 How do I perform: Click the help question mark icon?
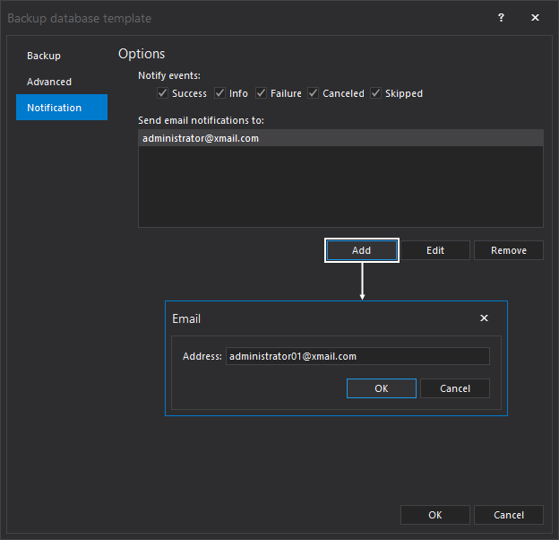coord(501,18)
